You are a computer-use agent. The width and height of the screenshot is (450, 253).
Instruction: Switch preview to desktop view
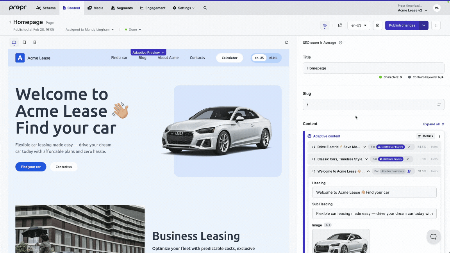(x=14, y=43)
